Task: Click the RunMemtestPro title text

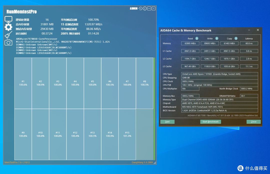Action: (21, 12)
